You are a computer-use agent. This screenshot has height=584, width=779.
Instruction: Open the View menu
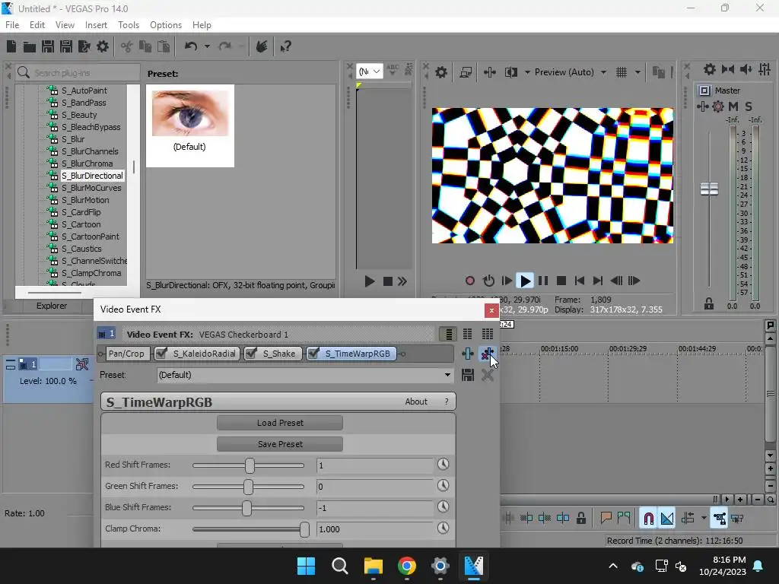point(65,25)
